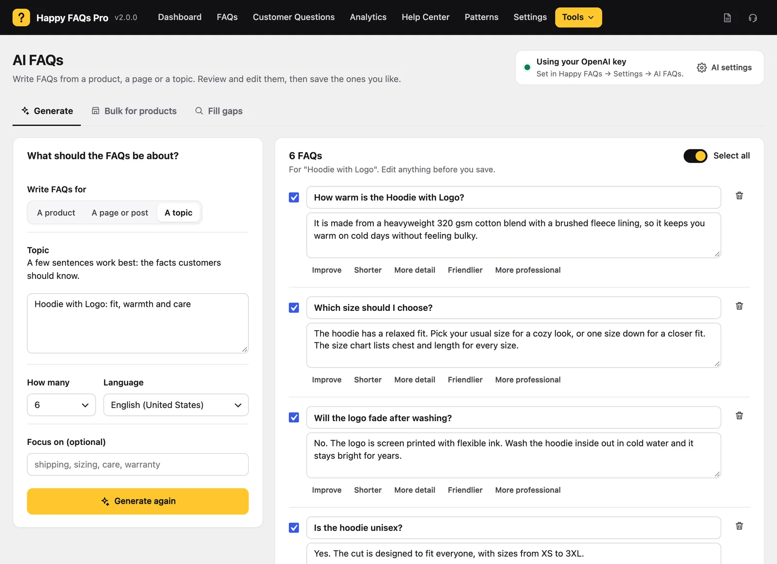Click Improve under the logo fade FAQ
This screenshot has height=564, width=777.
[327, 490]
